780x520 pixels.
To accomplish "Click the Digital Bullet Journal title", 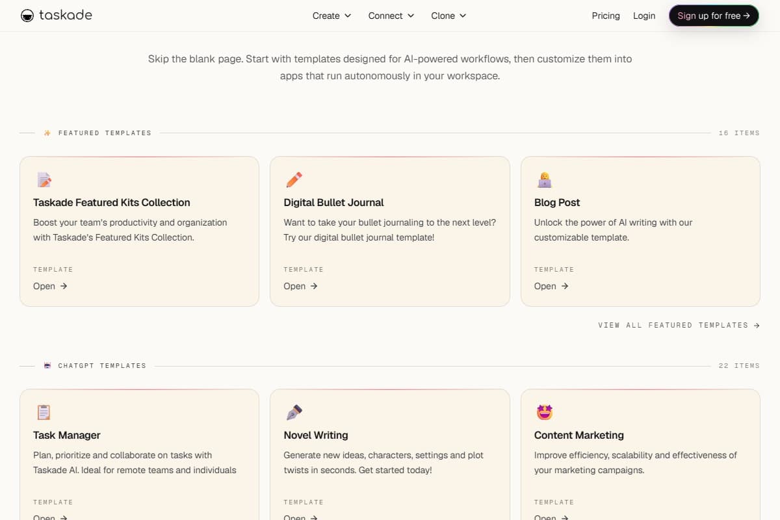I will (333, 202).
